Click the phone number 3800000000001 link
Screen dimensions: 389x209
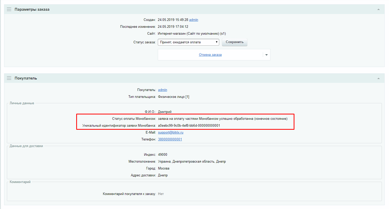point(170,139)
